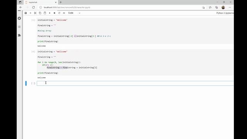Cut the selected cell with the scissors icon
247x139 pixels.
[x=35, y=13]
